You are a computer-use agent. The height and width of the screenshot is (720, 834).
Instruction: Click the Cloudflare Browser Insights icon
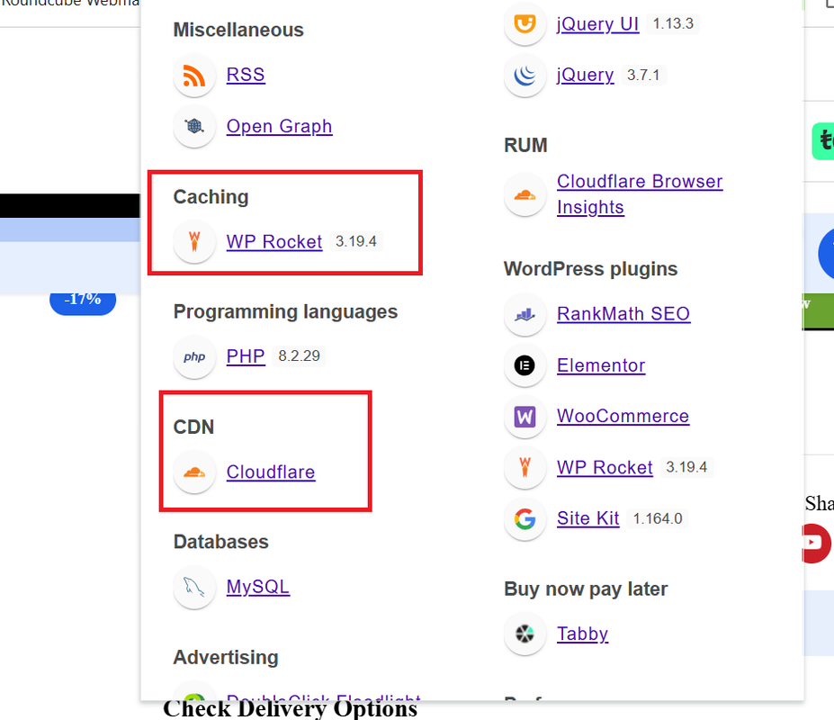[x=525, y=194]
